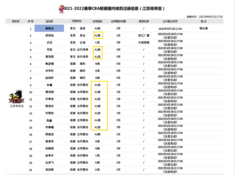Select player name 赵率舟
The width and height of the screenshot is (235, 175).
pyautogui.click(x=49, y=156)
